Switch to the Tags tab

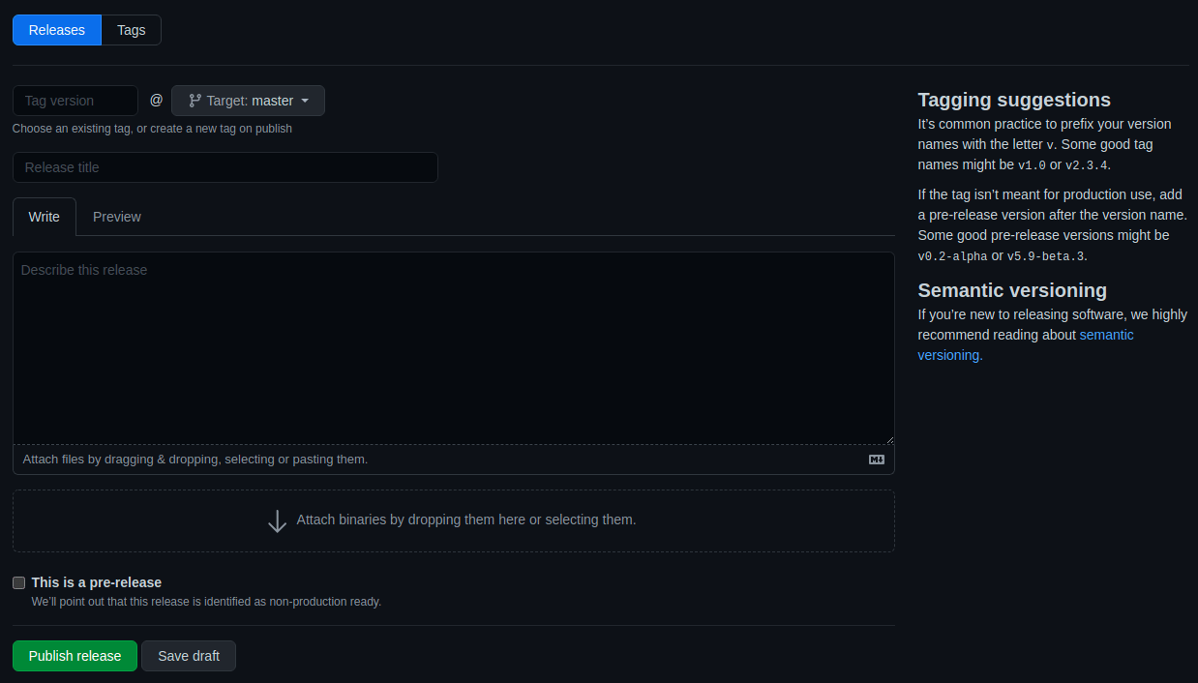click(132, 30)
